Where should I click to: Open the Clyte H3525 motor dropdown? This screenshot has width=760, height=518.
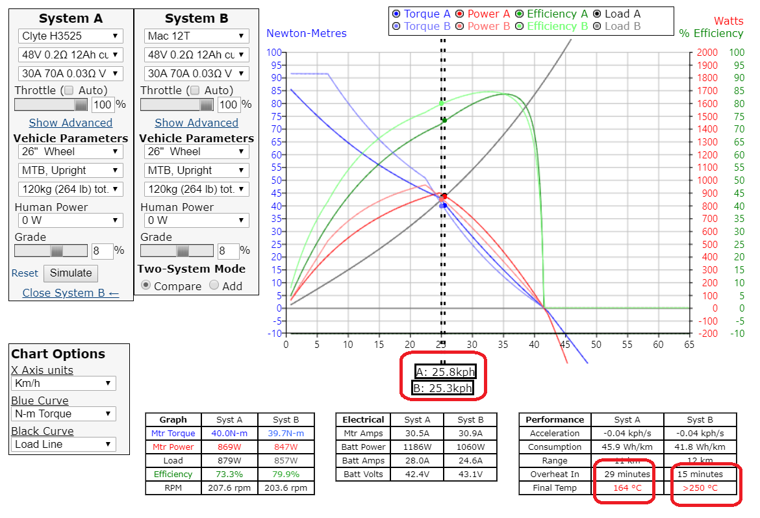click(x=70, y=36)
